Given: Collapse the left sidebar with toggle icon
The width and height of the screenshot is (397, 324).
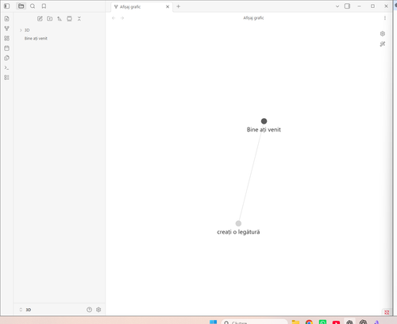Looking at the screenshot, I should [x=7, y=6].
